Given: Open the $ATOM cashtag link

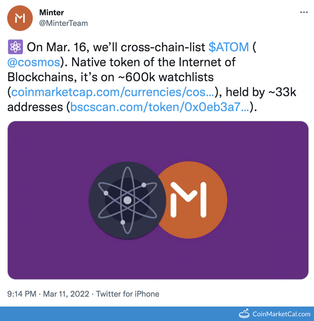Looking at the screenshot, I should click(229, 47).
